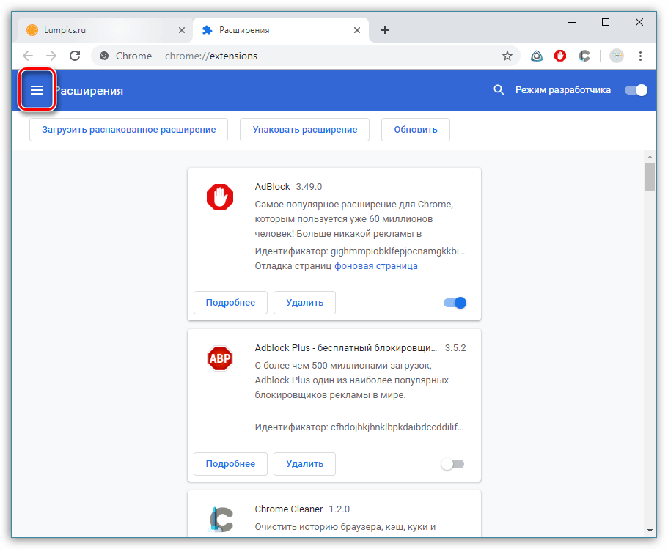Click the AdBlock red hand toolbar icon

click(x=560, y=56)
